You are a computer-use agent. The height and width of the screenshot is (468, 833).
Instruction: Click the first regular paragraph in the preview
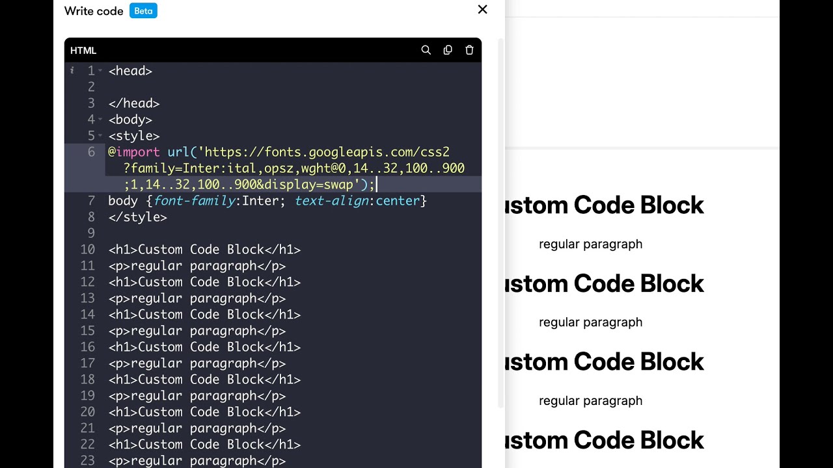click(590, 244)
